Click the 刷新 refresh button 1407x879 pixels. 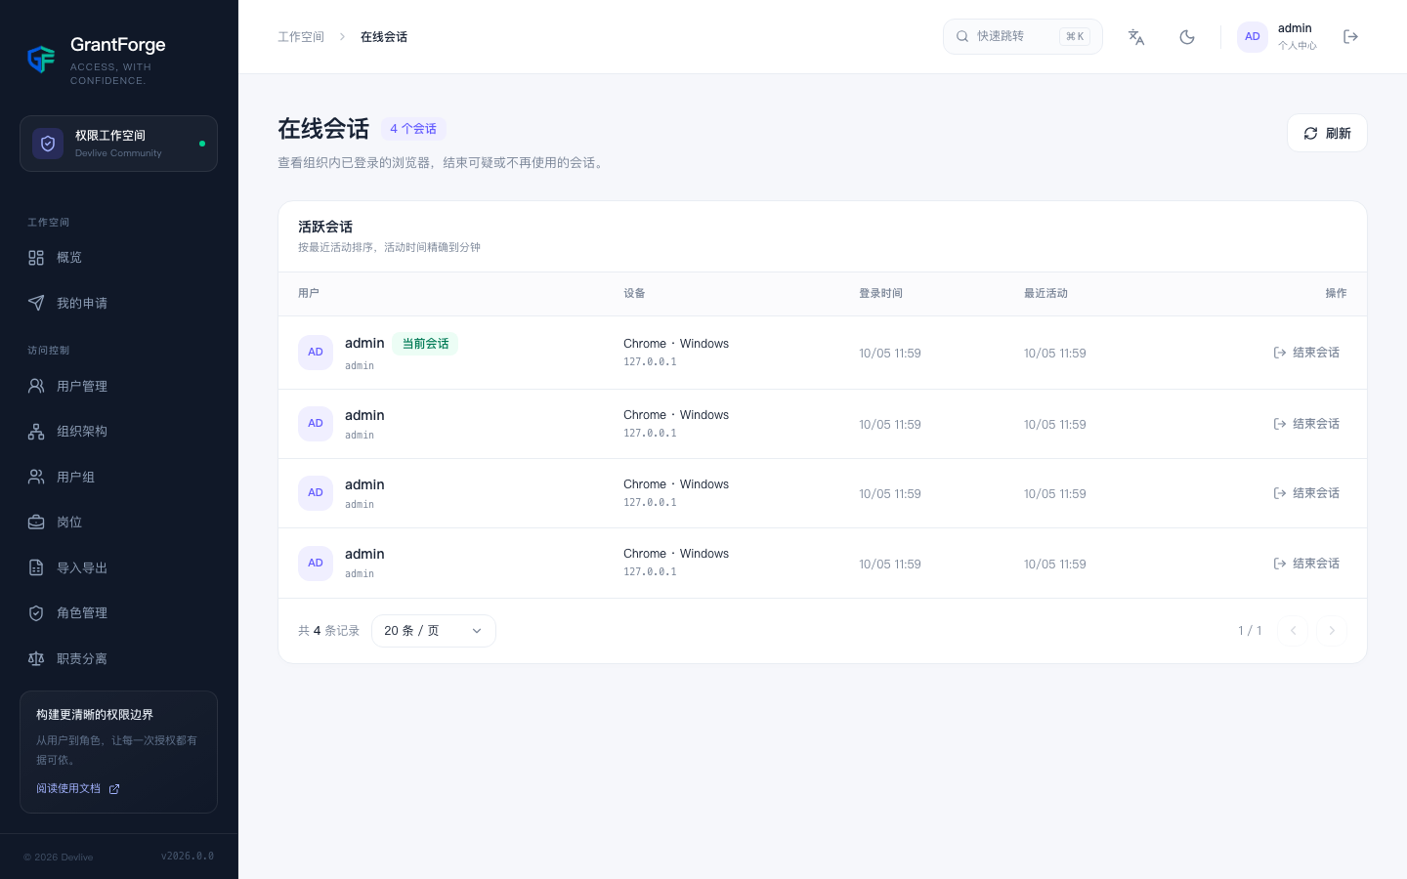pos(1327,133)
